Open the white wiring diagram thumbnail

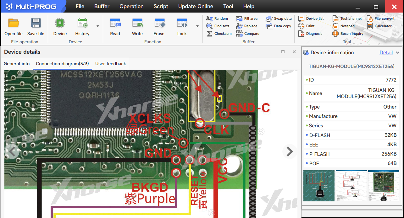tap(351, 186)
